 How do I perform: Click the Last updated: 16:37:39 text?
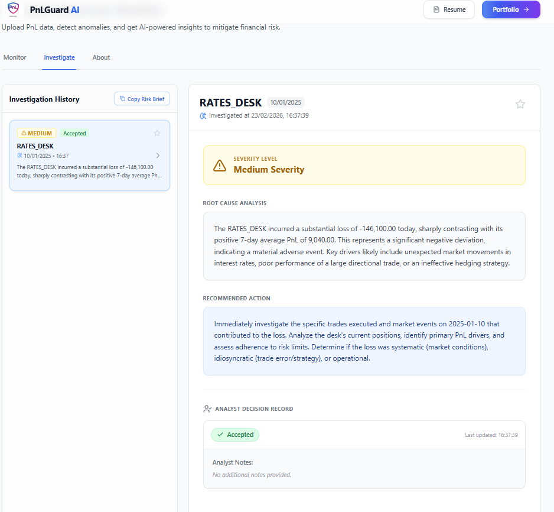point(491,435)
